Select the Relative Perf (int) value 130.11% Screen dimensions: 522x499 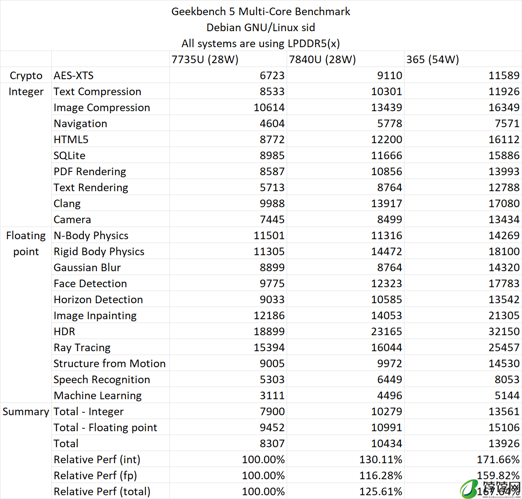tap(381, 459)
